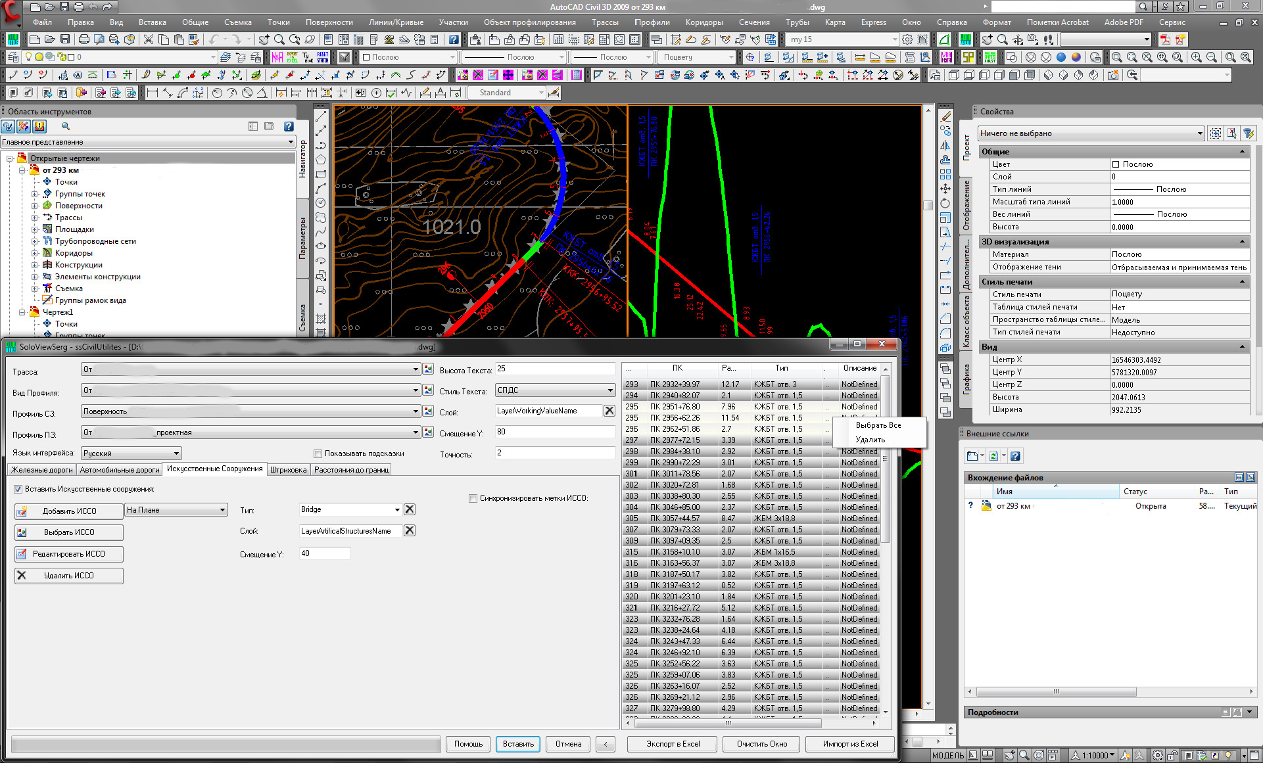Switch to Железные дороги tab
This screenshot has width=1263, height=763.
[x=42, y=469]
